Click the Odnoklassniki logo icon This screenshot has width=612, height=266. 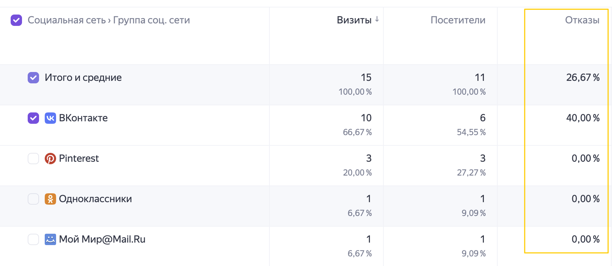50,199
